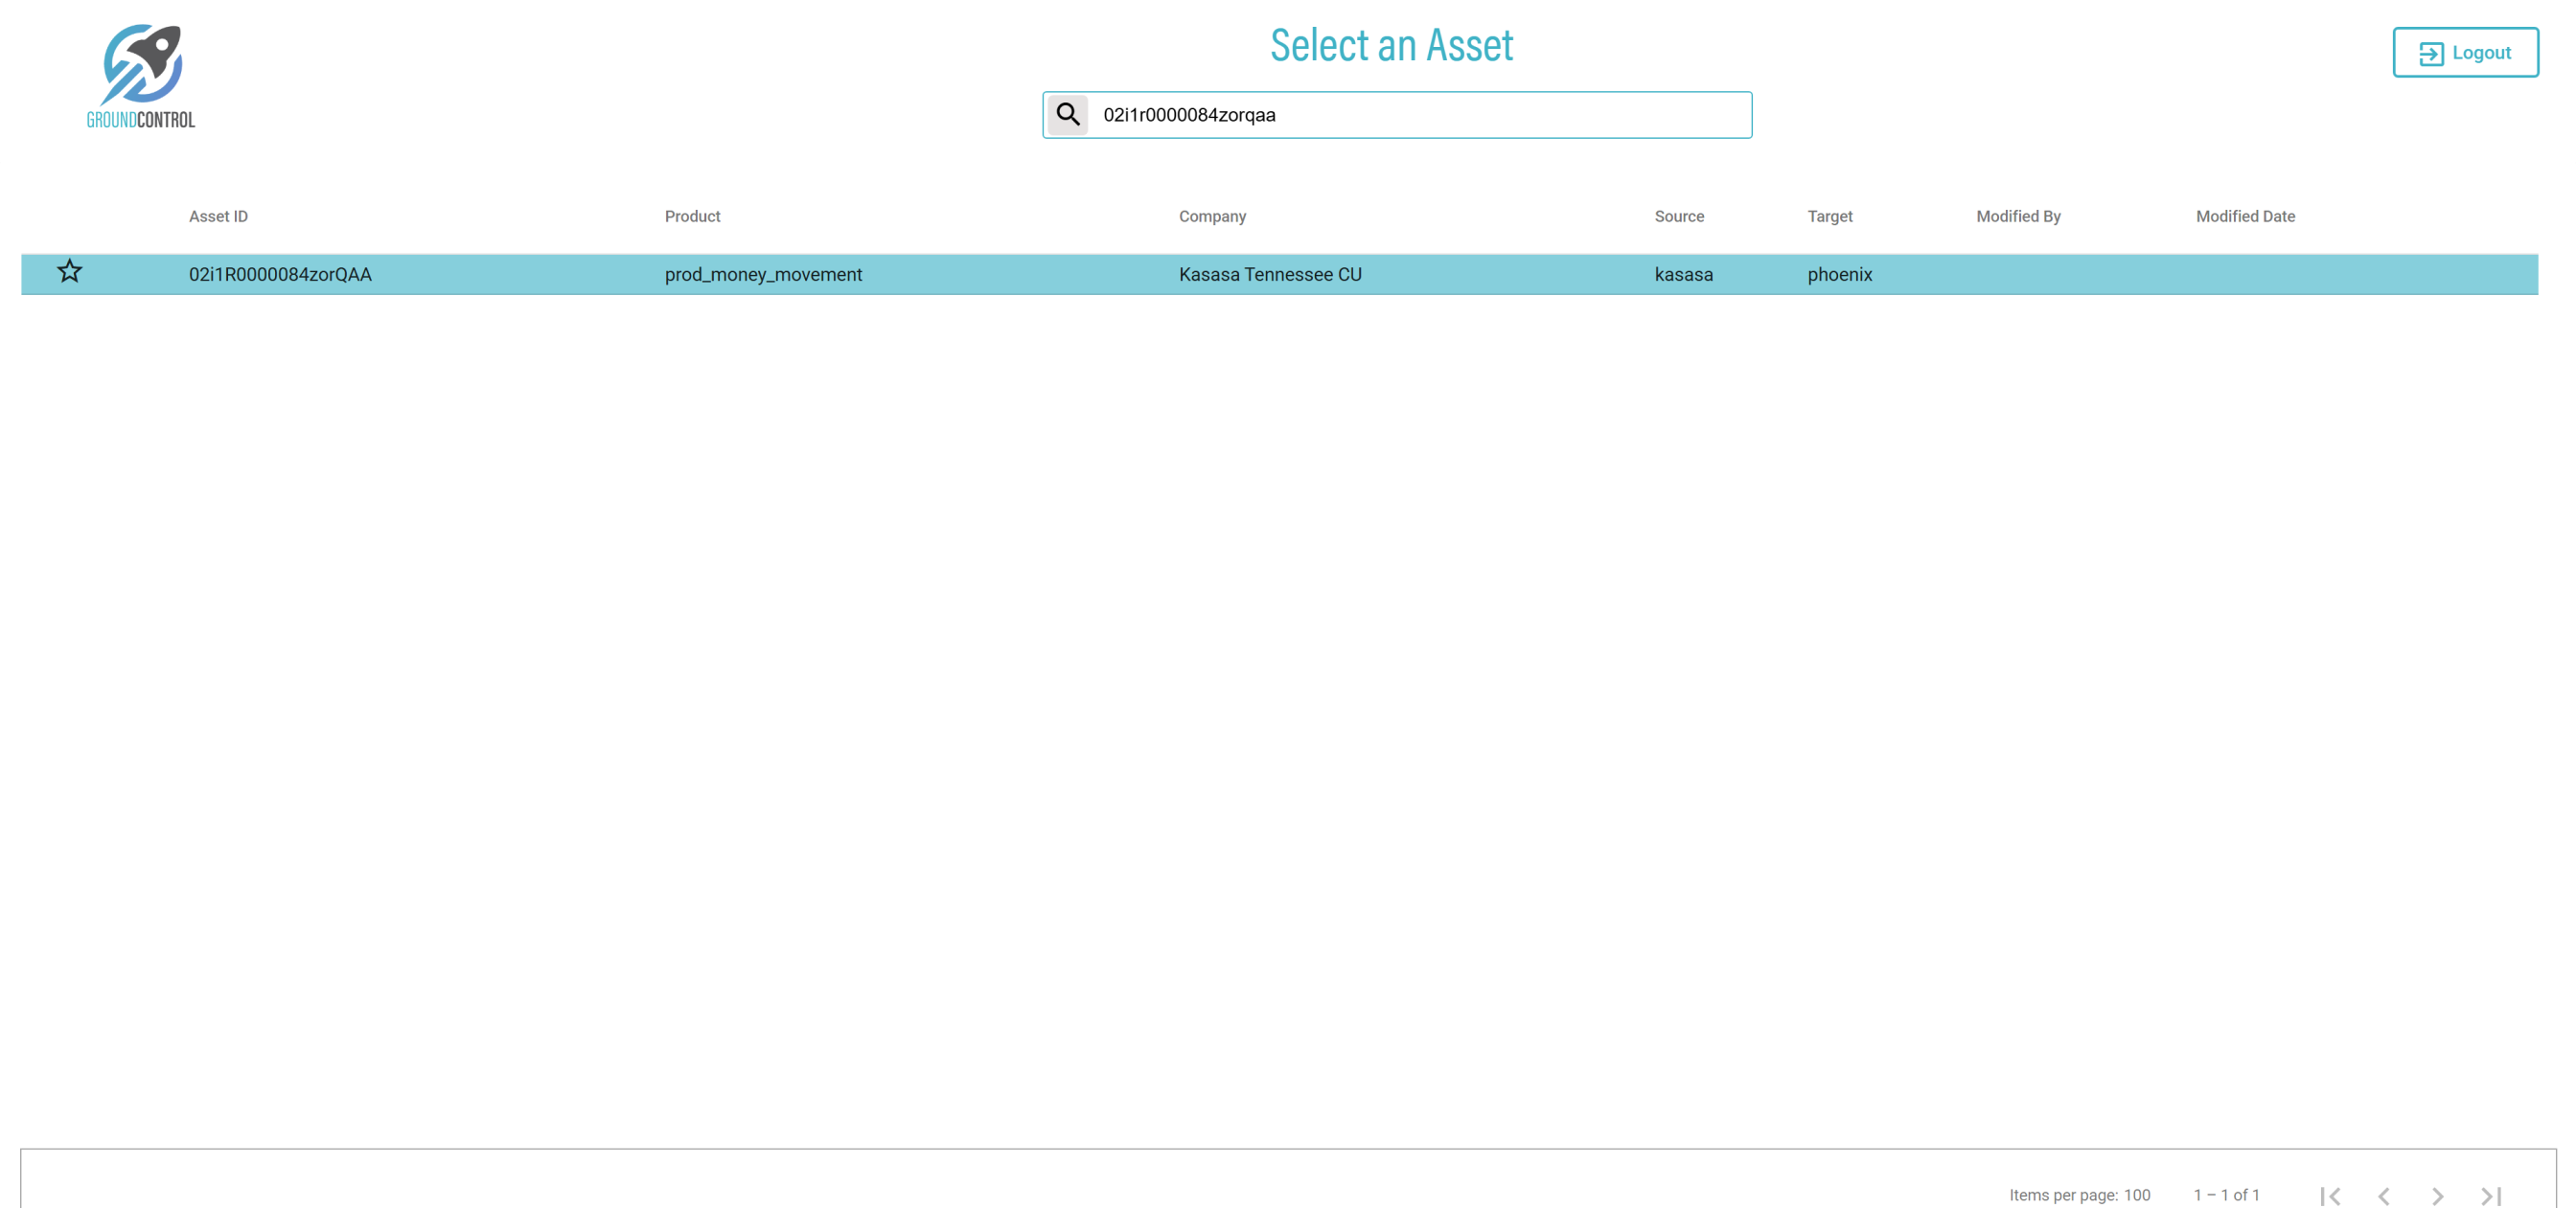The image size is (2576, 1208).
Task: Click the Source column header
Action: click(x=1678, y=216)
